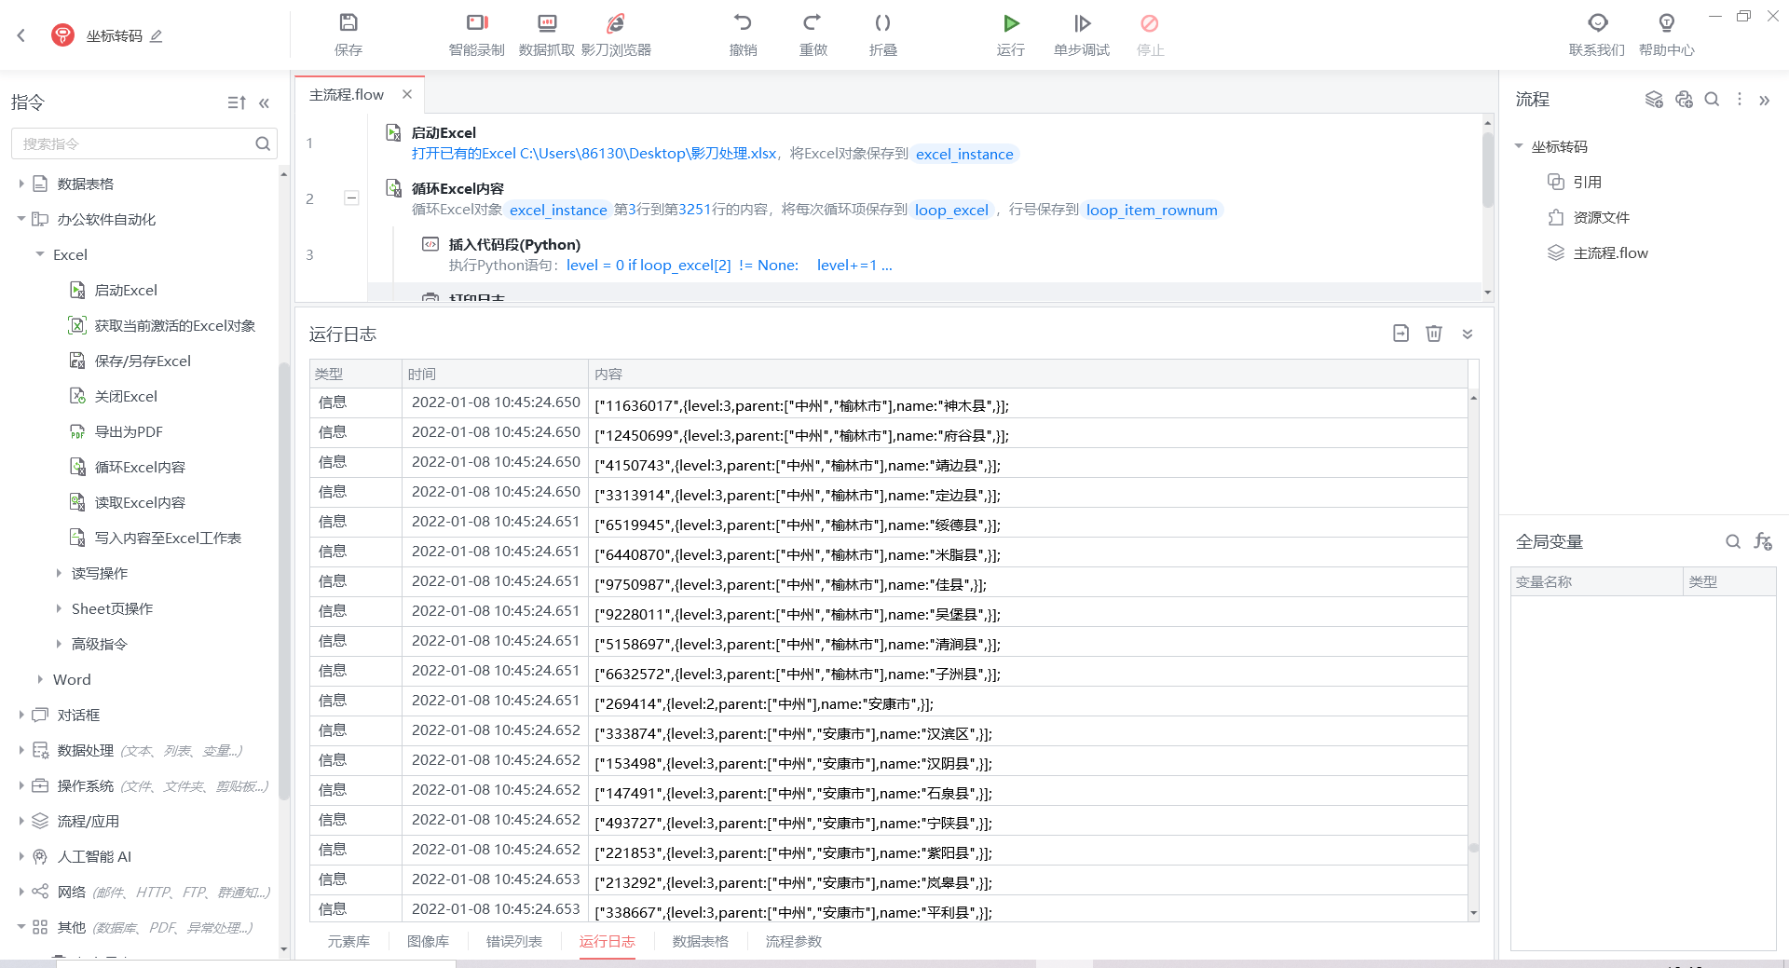Stop the run with 停止
This screenshot has width=1789, height=968.
click(x=1150, y=34)
